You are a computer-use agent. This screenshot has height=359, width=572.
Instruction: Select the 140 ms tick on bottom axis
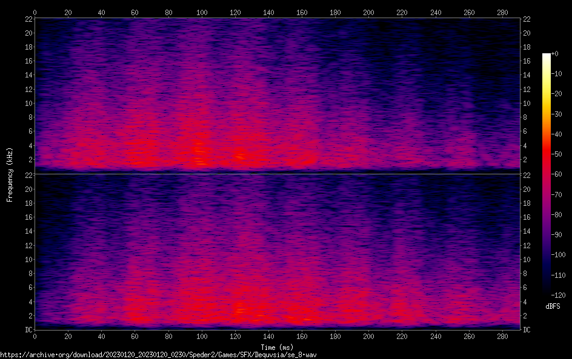(268, 337)
